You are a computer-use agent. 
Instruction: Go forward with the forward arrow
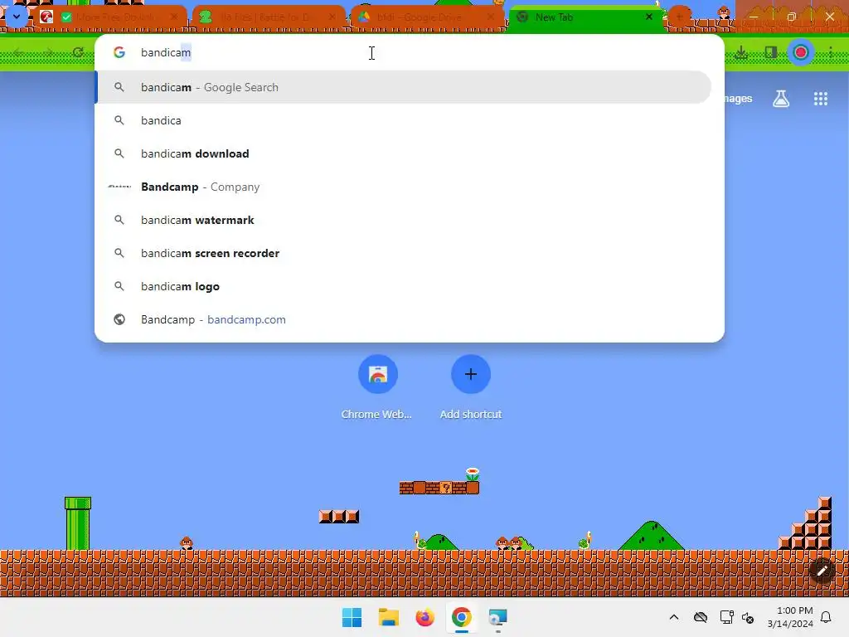[x=49, y=52]
